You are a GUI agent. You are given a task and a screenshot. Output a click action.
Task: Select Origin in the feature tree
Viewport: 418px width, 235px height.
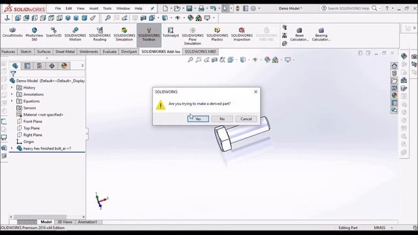coord(25,142)
